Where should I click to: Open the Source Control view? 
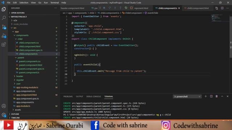[4, 27]
